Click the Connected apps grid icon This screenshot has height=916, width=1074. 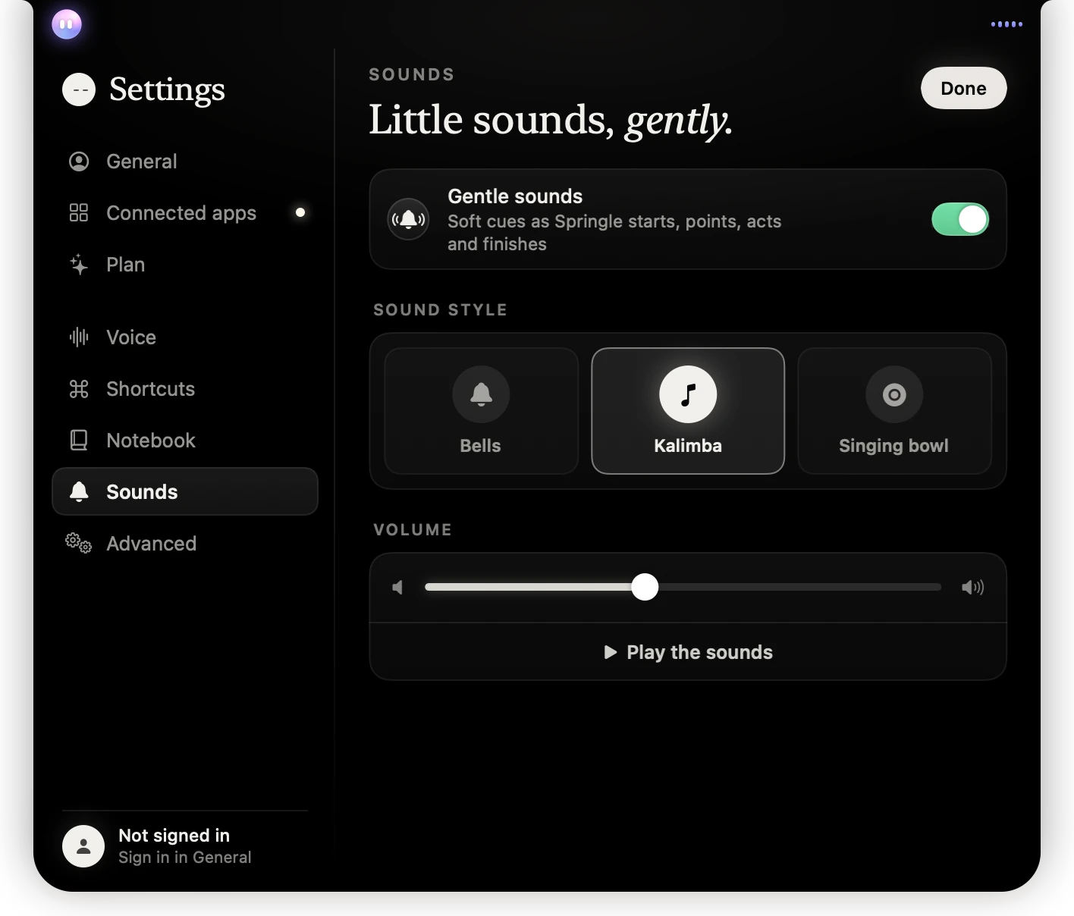(79, 212)
